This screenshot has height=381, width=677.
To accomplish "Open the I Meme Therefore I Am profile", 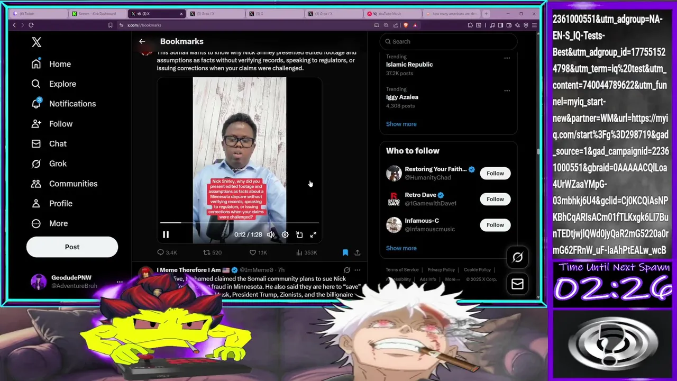I will [188, 270].
